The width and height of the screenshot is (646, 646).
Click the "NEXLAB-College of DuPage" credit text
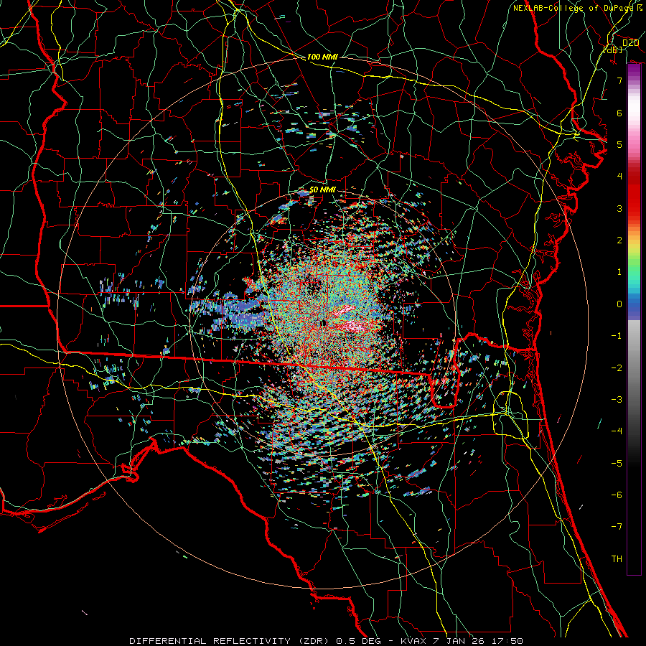(573, 8)
